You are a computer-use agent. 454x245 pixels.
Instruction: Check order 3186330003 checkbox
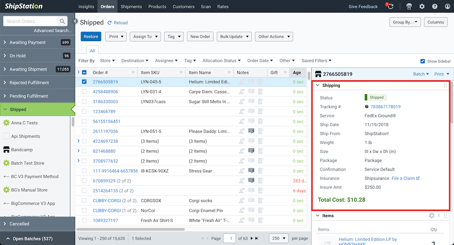(x=84, y=101)
